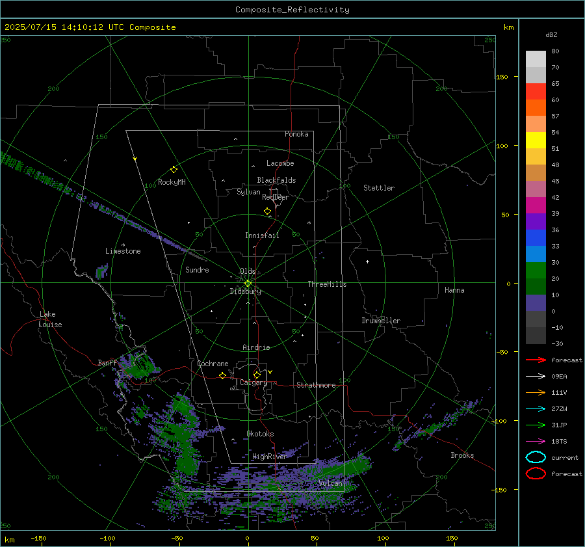Click the purple 36-39 dBZ swatch

[x=536, y=222]
